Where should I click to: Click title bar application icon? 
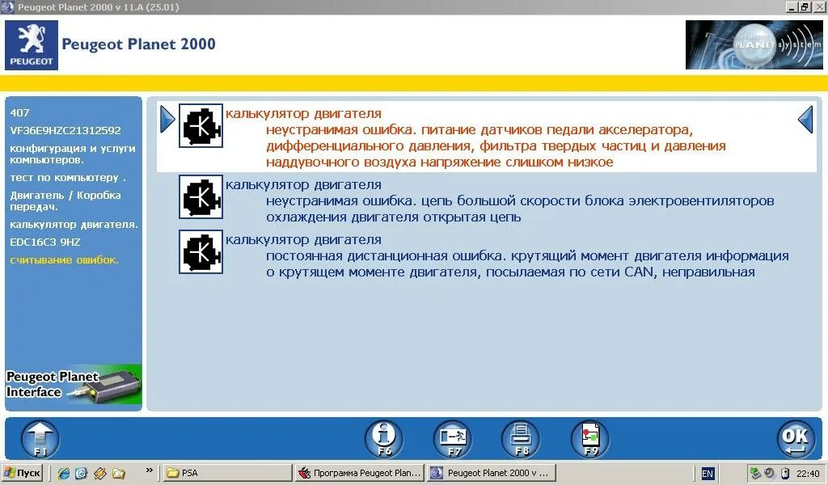click(7, 6)
